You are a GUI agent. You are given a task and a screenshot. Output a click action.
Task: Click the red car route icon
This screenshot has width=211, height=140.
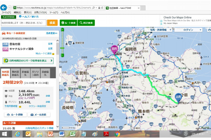[x=3, y=33]
